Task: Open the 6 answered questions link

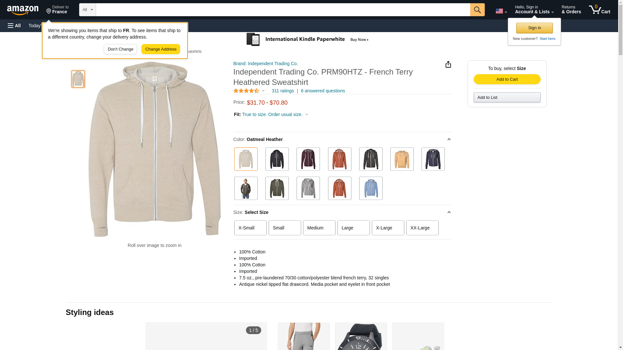Action: pos(323,91)
